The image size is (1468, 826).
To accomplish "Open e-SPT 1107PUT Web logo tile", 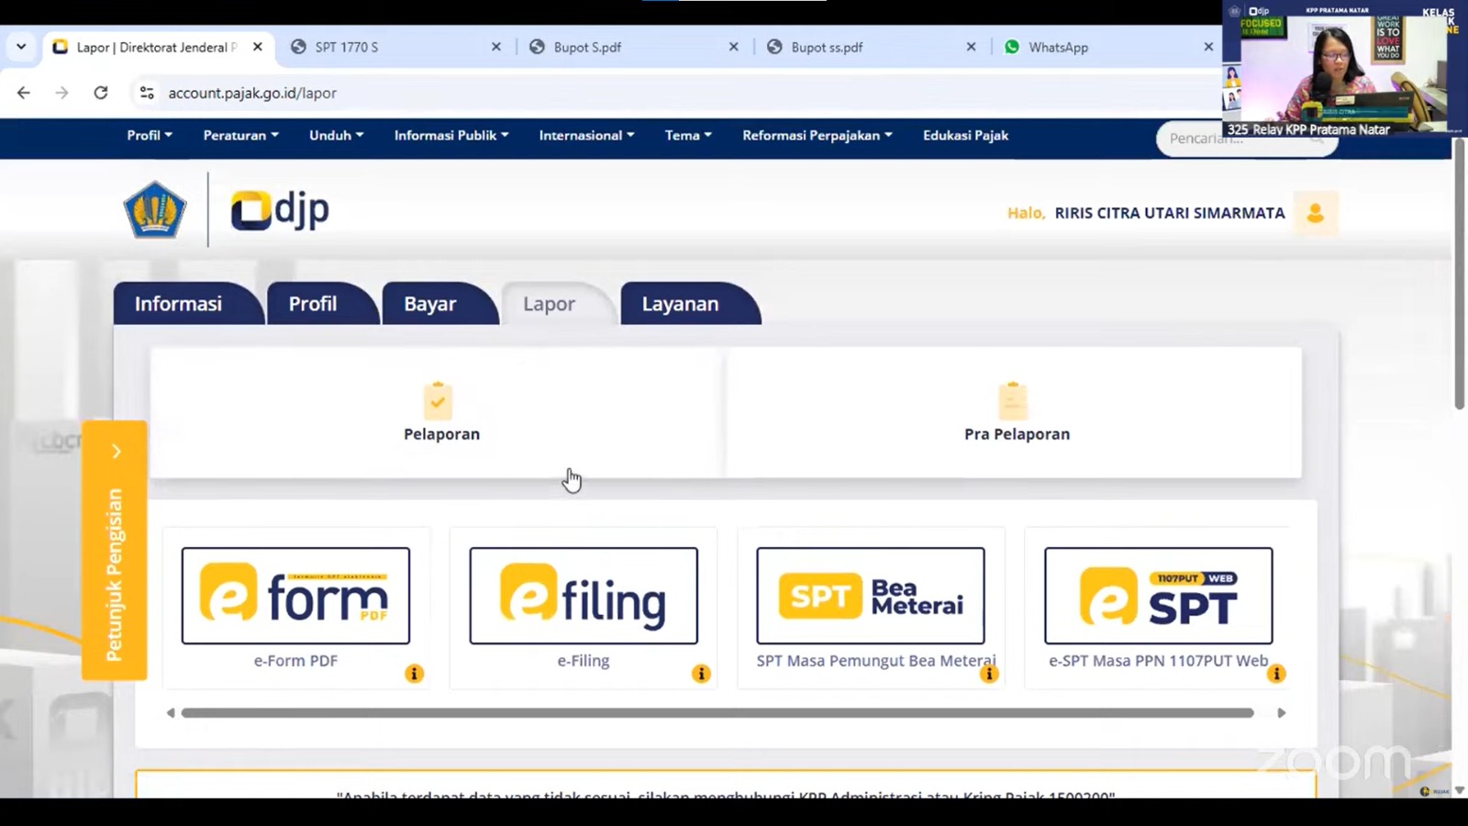I will coord(1158,596).
